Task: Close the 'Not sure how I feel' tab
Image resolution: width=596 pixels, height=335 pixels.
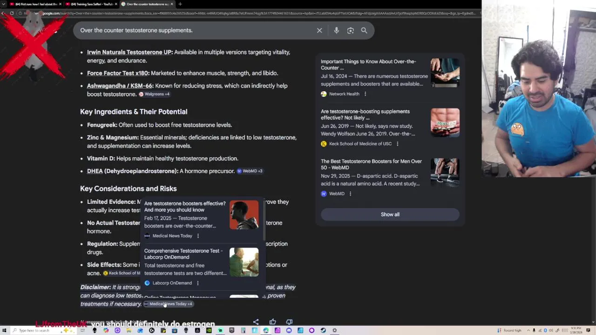Action: pos(60,4)
